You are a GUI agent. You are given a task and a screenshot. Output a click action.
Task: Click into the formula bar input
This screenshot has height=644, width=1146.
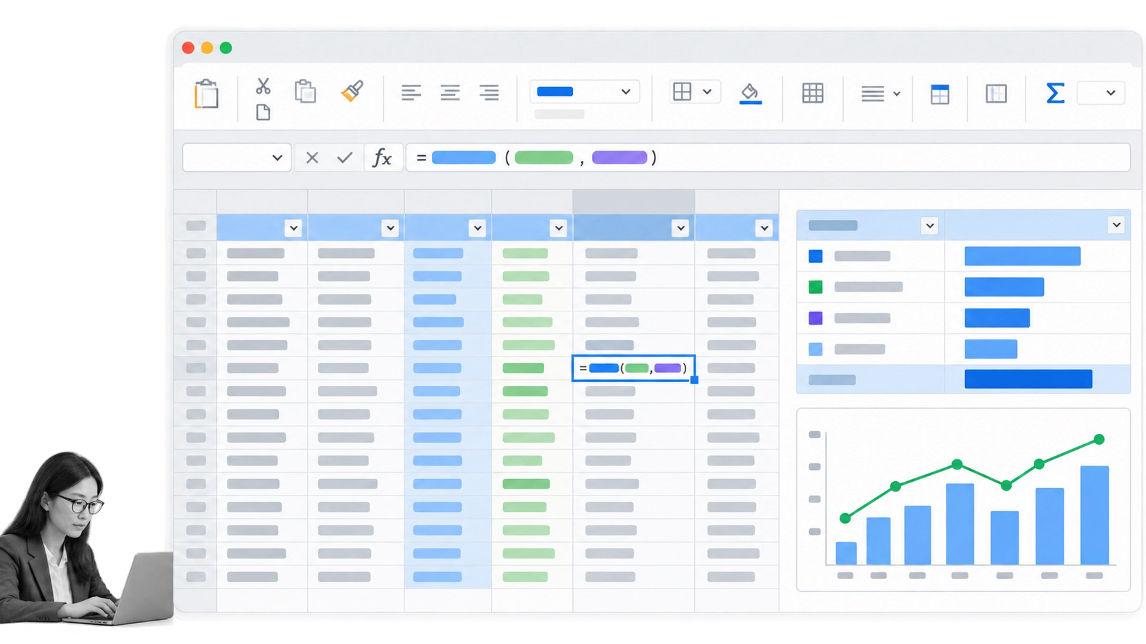click(x=768, y=158)
